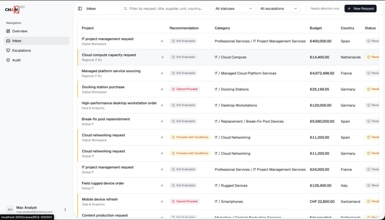Click budget €5,580,000.00
Viewport: 385px width, 220px height.
(x=322, y=121)
